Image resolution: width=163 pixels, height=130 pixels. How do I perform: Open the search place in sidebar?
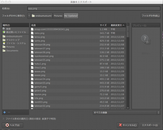(x=16, y=29)
